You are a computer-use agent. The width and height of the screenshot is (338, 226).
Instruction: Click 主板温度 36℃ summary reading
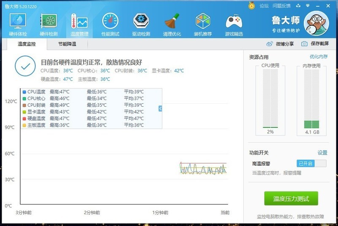click(x=94, y=79)
